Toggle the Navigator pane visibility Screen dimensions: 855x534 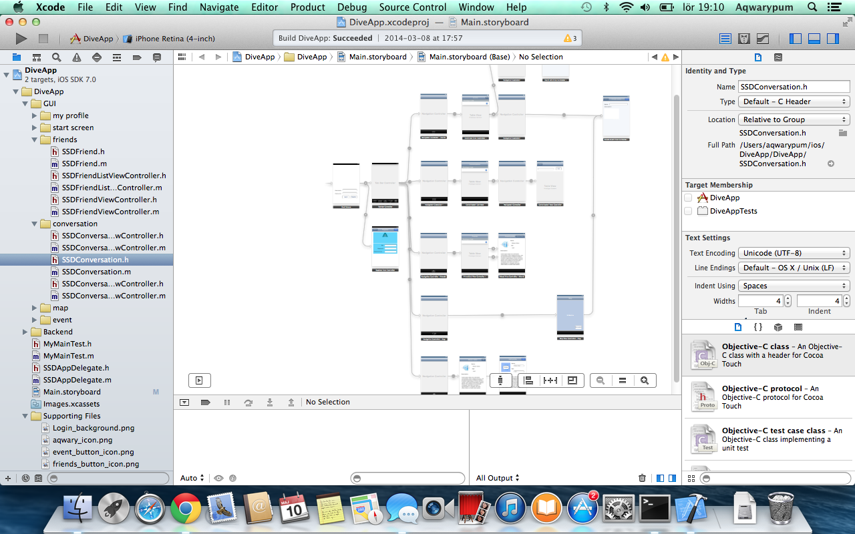(x=795, y=39)
